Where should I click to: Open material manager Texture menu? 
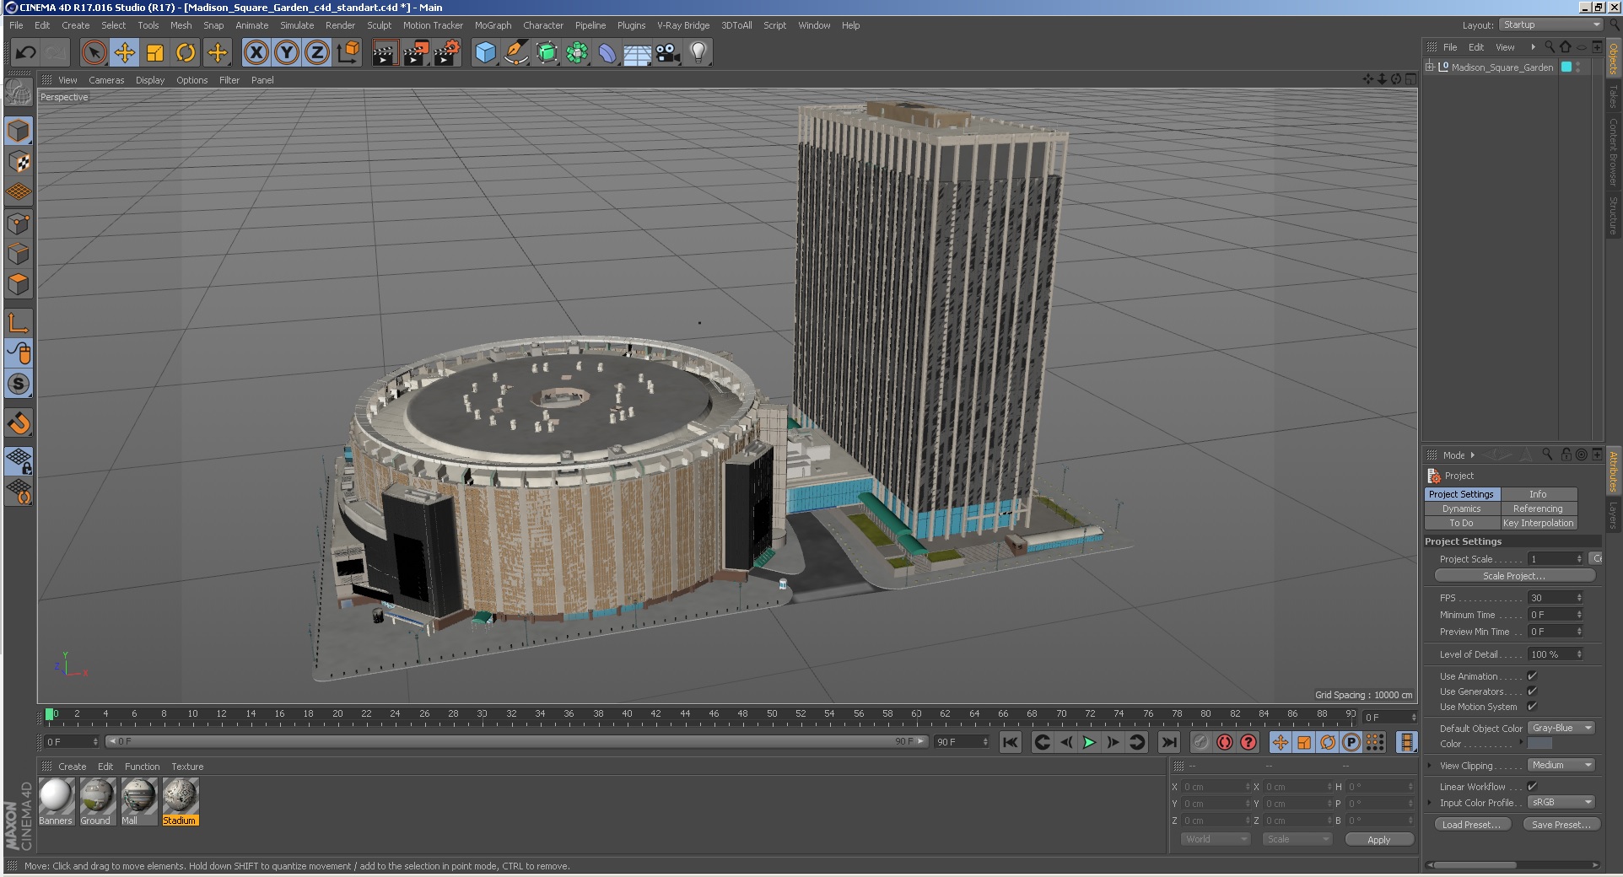187,767
